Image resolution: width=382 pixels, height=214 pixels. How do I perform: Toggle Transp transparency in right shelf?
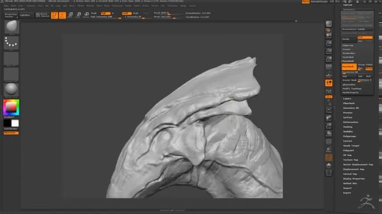329,149
